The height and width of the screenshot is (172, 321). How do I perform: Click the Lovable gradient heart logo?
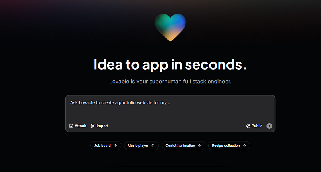170,27
